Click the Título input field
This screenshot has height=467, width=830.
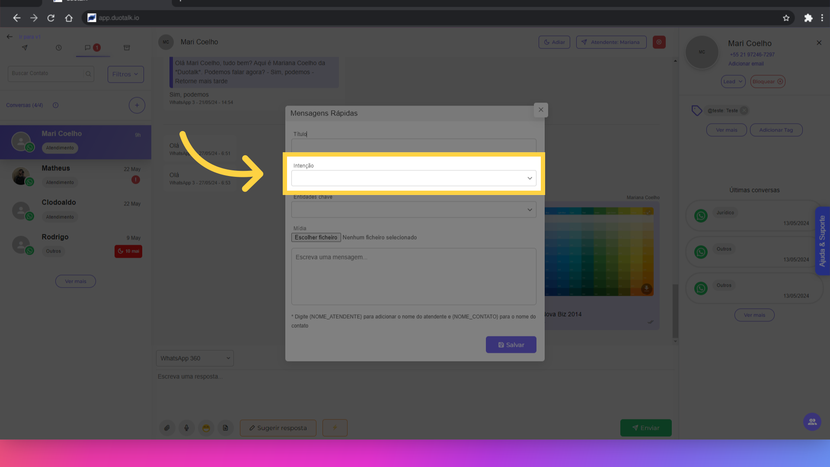point(414,146)
